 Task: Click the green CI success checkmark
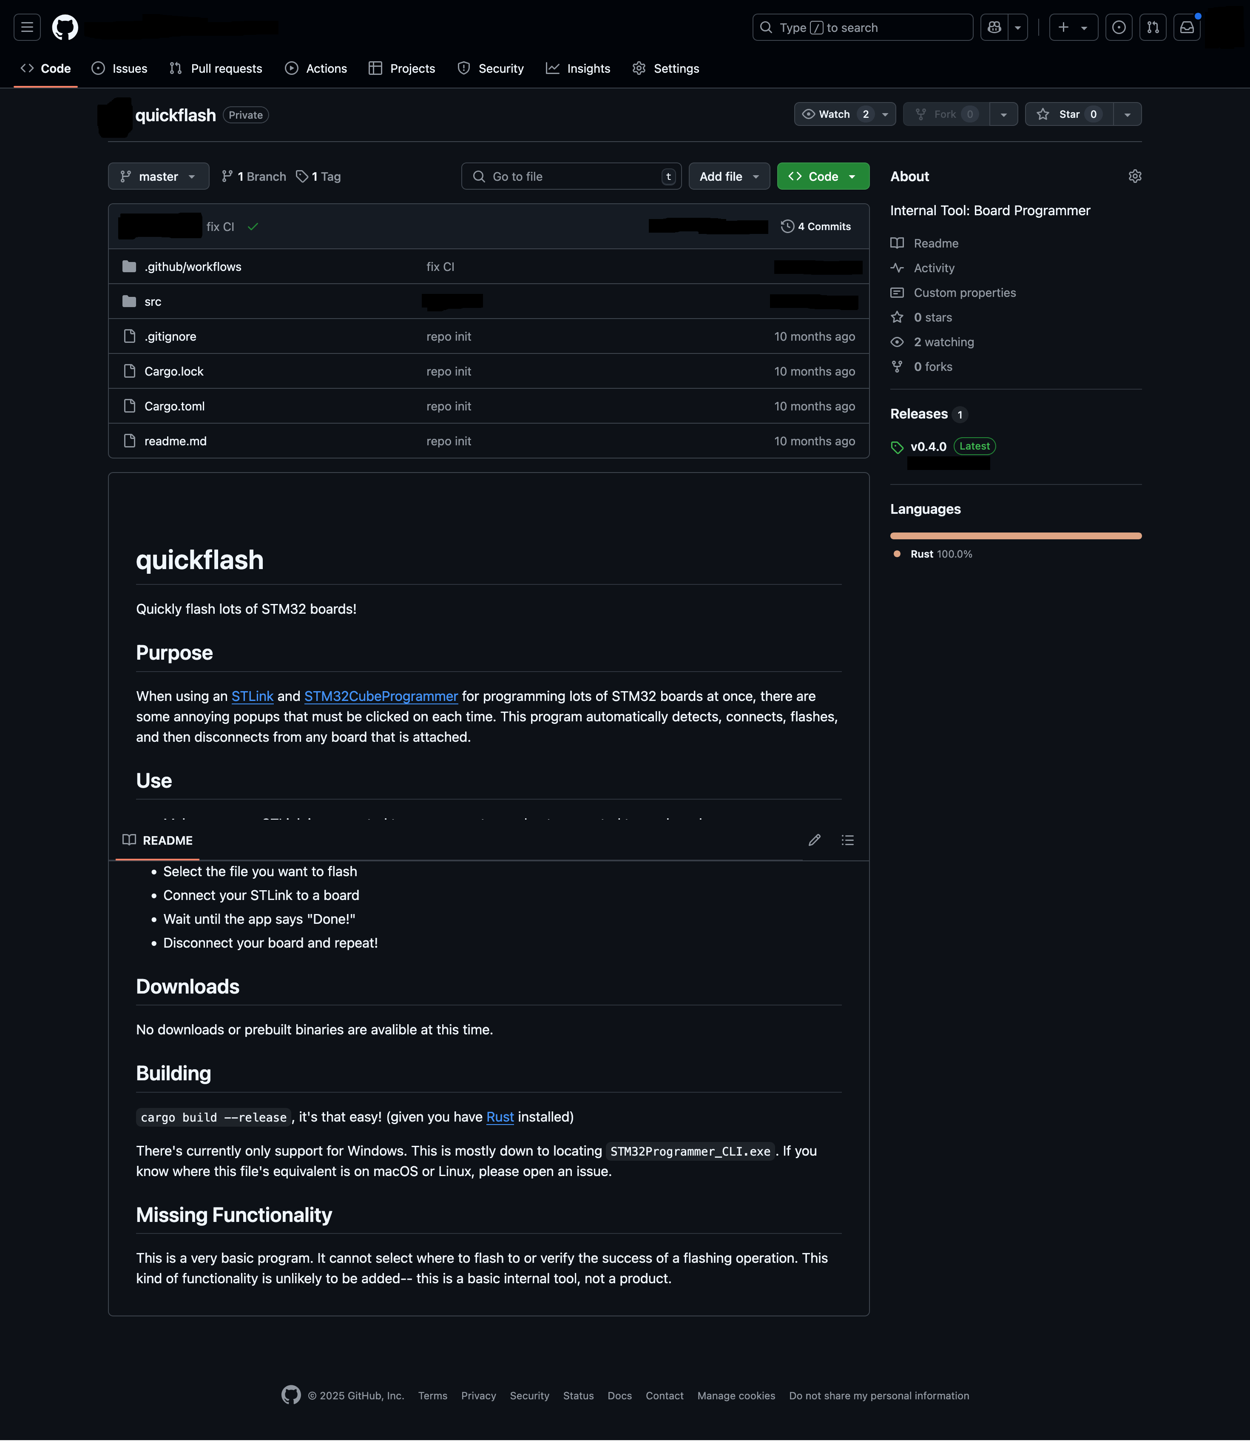point(253,227)
